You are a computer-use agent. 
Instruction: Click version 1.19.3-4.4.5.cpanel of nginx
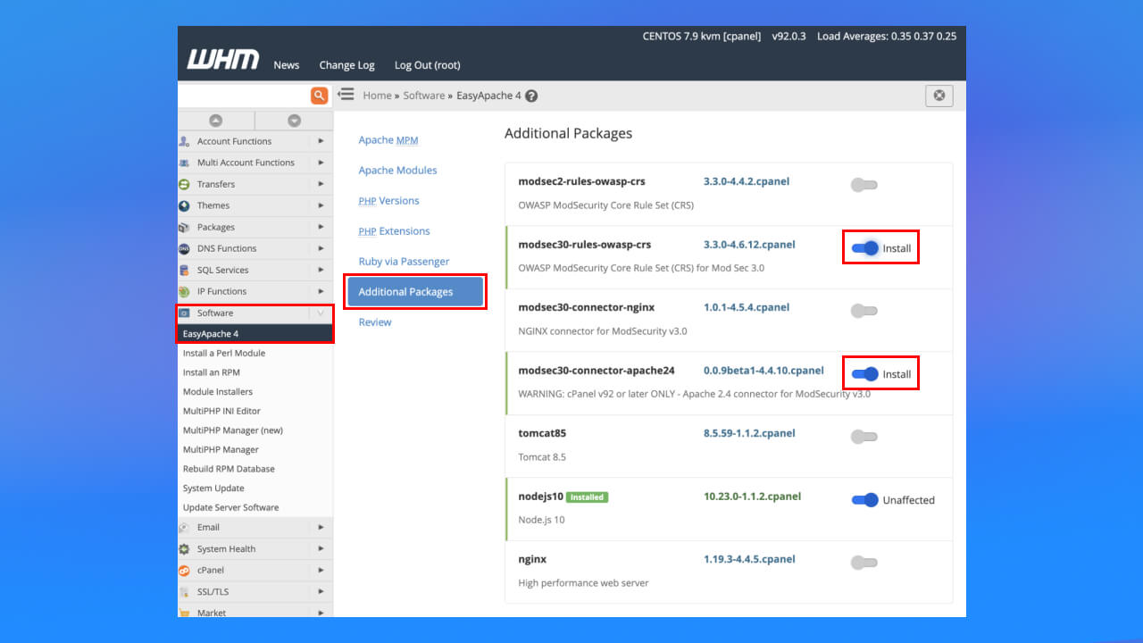(x=749, y=559)
